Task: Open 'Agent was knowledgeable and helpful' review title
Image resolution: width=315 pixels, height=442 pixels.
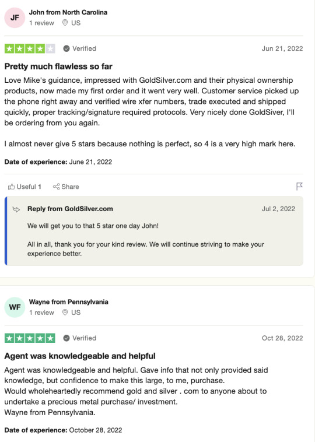Action: click(80, 356)
